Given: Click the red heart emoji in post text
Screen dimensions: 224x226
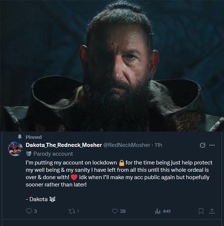Looking at the screenshot, I should (x=73, y=178).
